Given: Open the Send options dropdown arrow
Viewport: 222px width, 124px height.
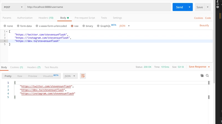Looking at the screenshot, I should [190, 7].
